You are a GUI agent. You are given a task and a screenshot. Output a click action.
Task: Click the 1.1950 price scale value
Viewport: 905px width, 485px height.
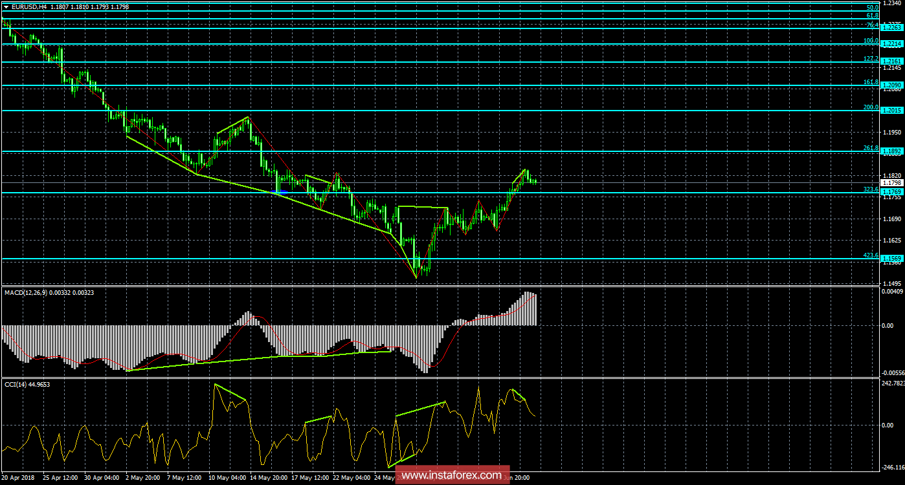tap(891, 132)
